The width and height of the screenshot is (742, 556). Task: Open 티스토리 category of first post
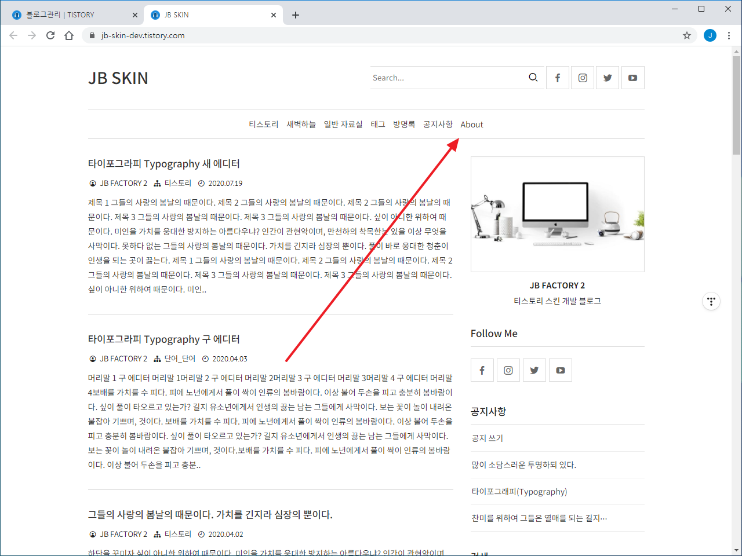point(177,184)
